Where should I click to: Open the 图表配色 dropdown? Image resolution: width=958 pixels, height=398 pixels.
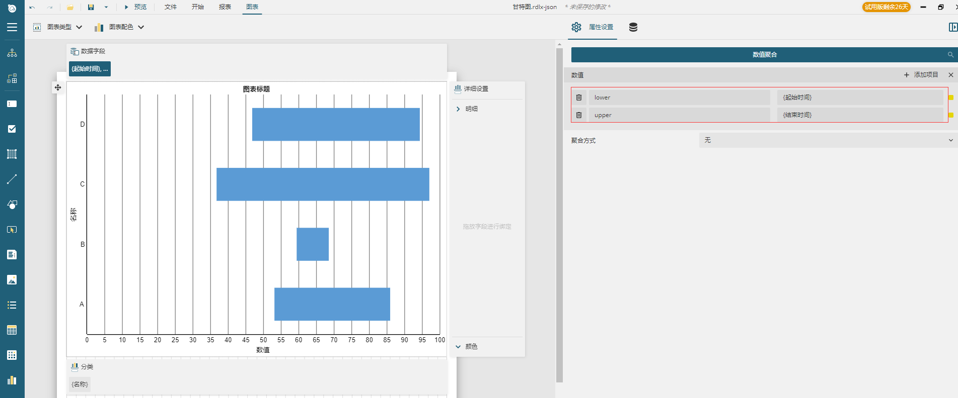[120, 27]
